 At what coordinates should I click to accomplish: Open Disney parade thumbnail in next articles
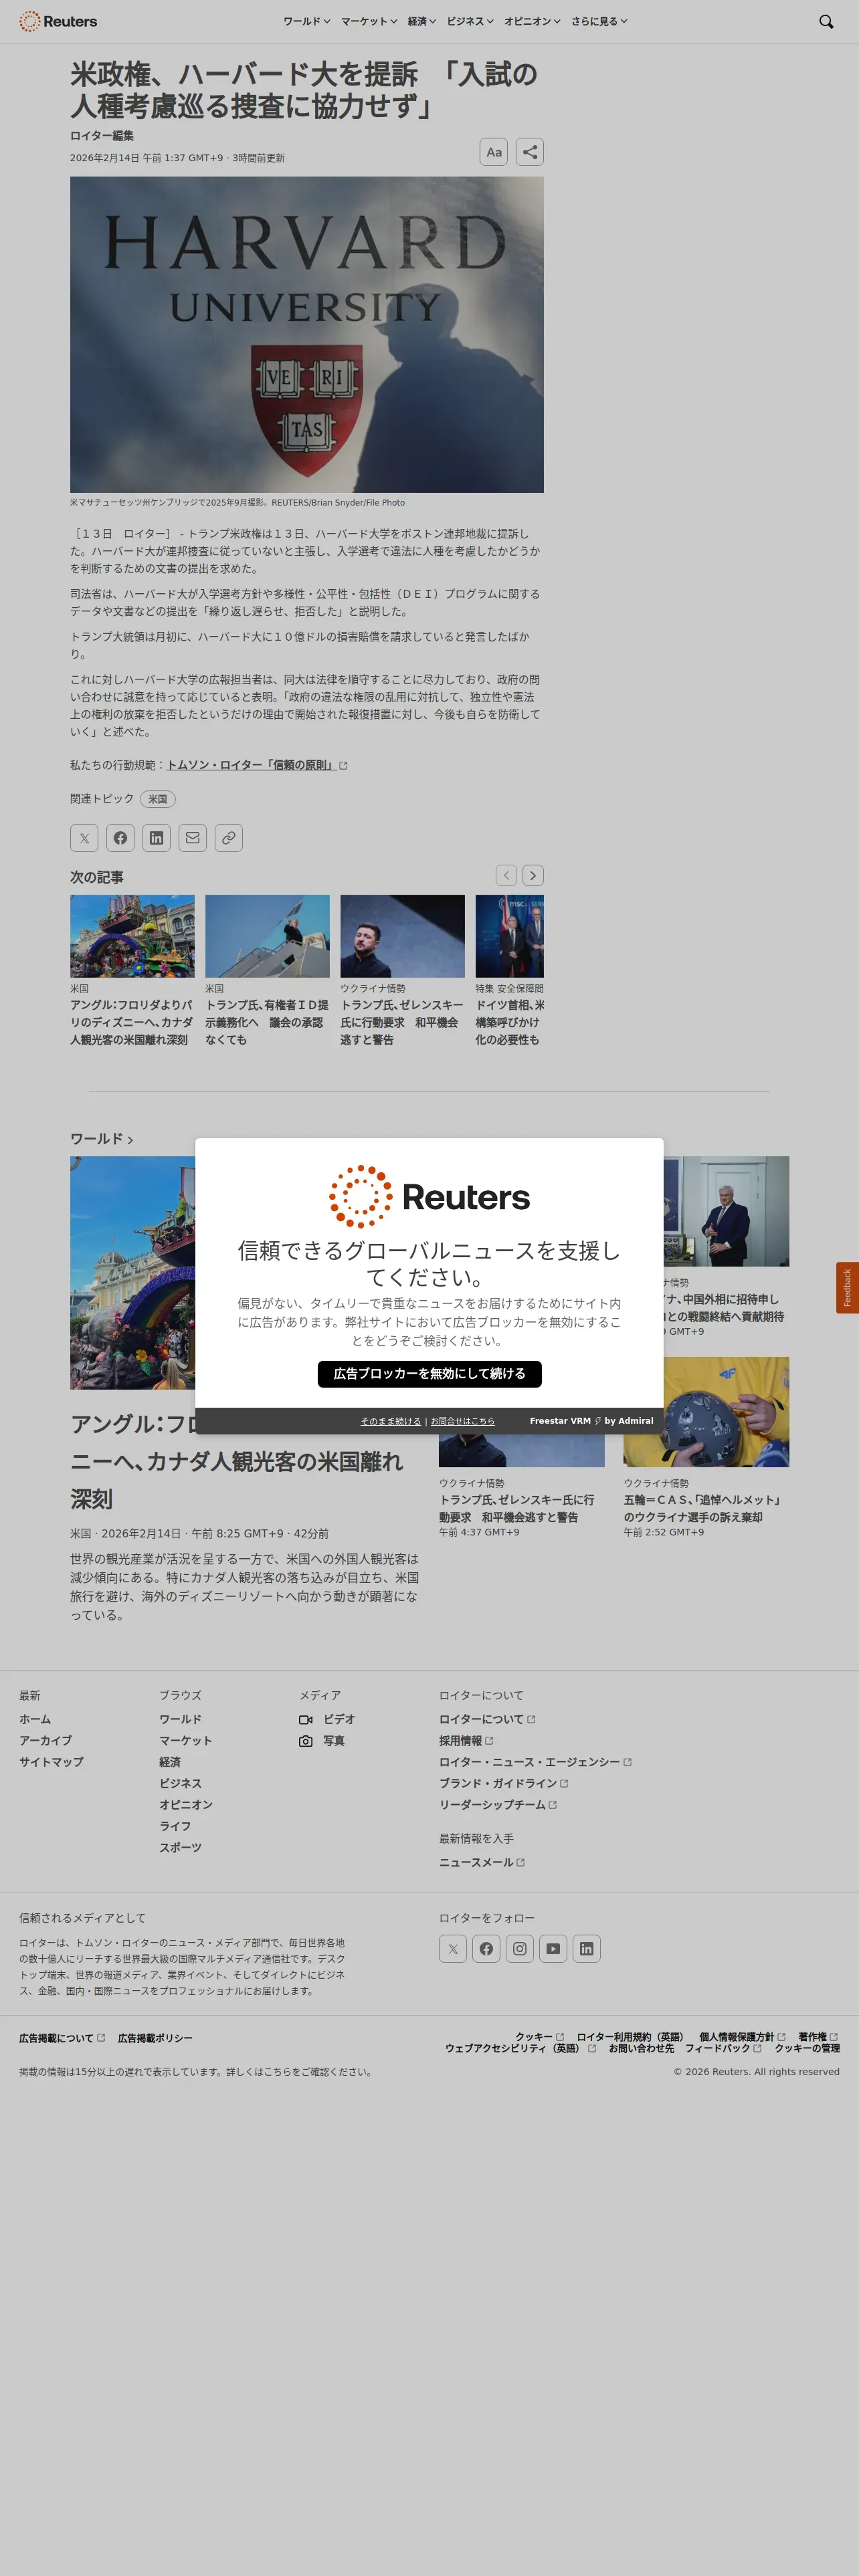[132, 936]
